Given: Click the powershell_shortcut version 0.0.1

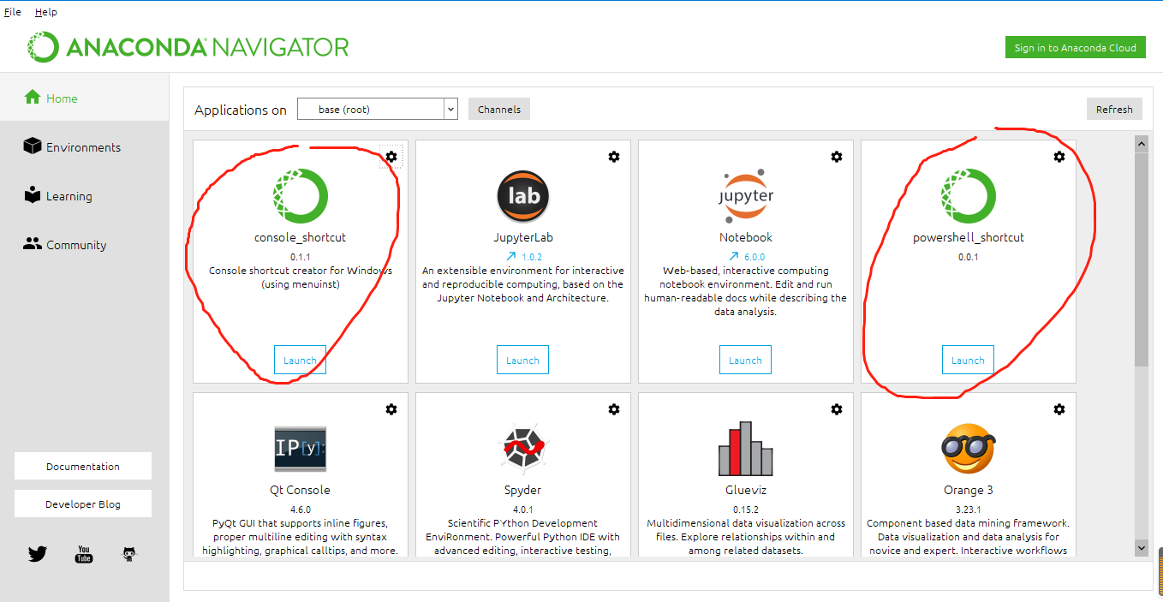Looking at the screenshot, I should [969, 256].
